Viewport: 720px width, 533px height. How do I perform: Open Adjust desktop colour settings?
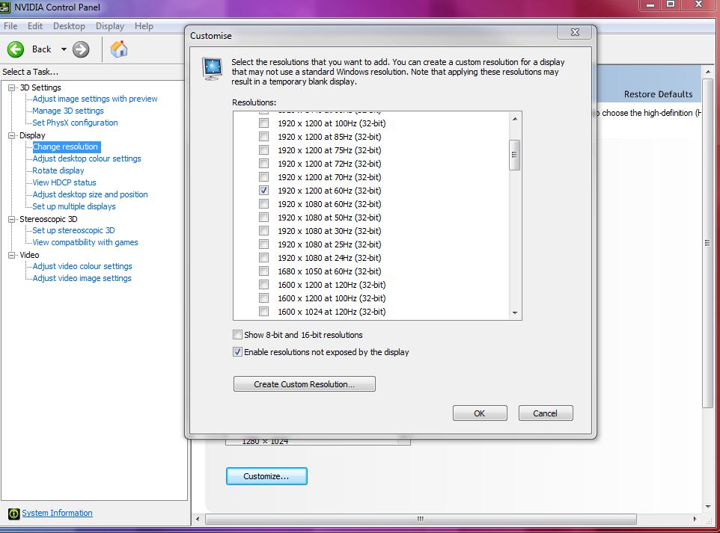87,158
